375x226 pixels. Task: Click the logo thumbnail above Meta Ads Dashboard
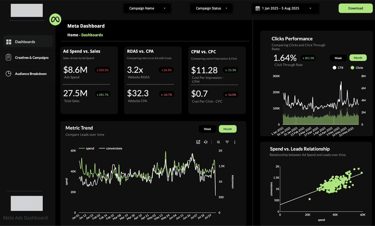[x=27, y=203]
